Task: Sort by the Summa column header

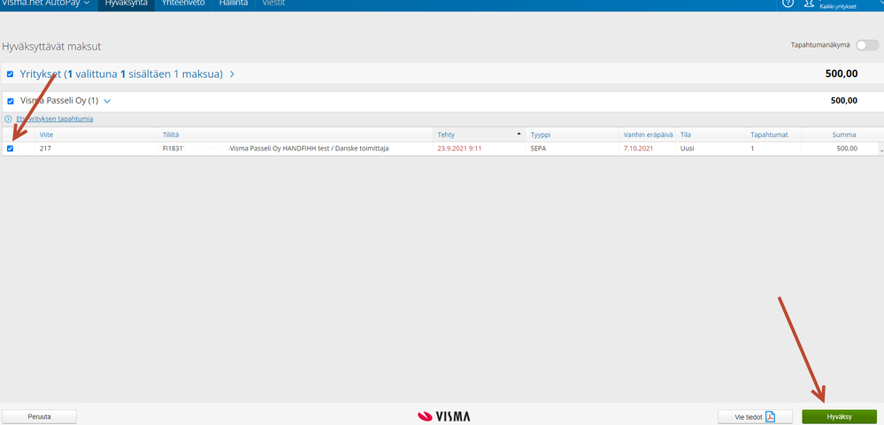Action: 838,135
